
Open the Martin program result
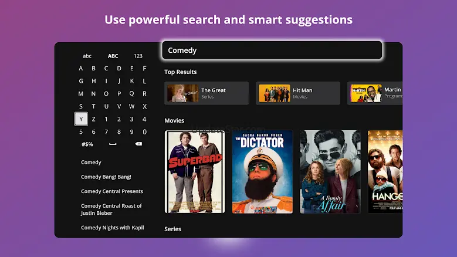(375, 93)
